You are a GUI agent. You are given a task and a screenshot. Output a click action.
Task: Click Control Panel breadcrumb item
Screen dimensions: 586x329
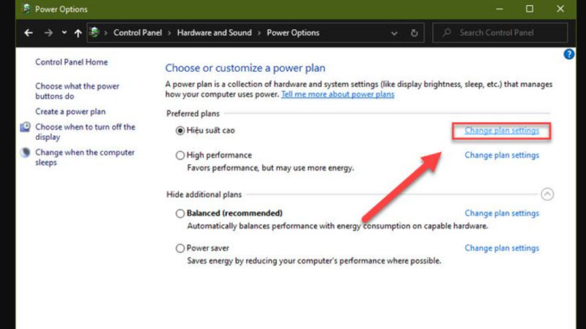point(138,33)
